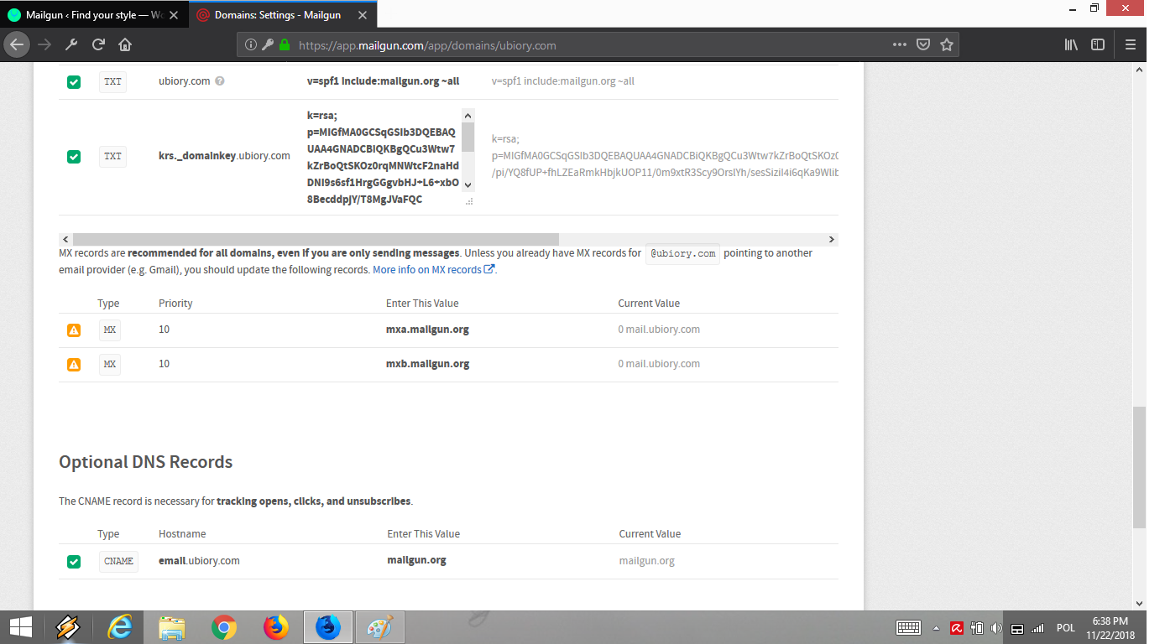The width and height of the screenshot is (1165, 644).
Task: Open the developer tools wrench icon
Action: click(71, 44)
